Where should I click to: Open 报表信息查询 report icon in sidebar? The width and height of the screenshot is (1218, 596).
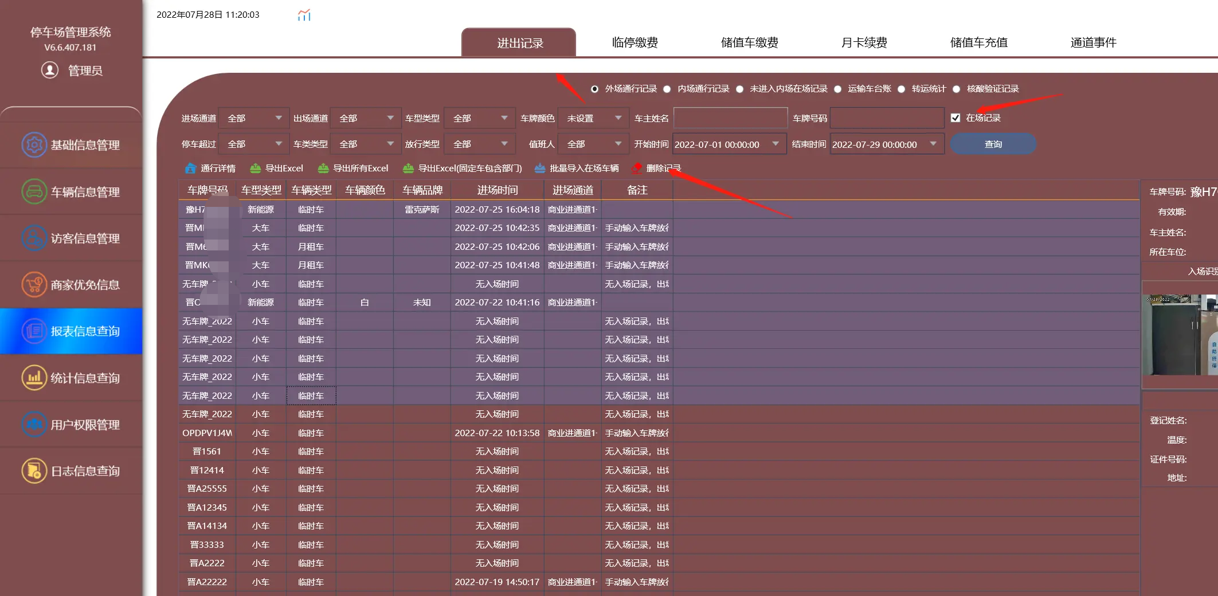34,331
